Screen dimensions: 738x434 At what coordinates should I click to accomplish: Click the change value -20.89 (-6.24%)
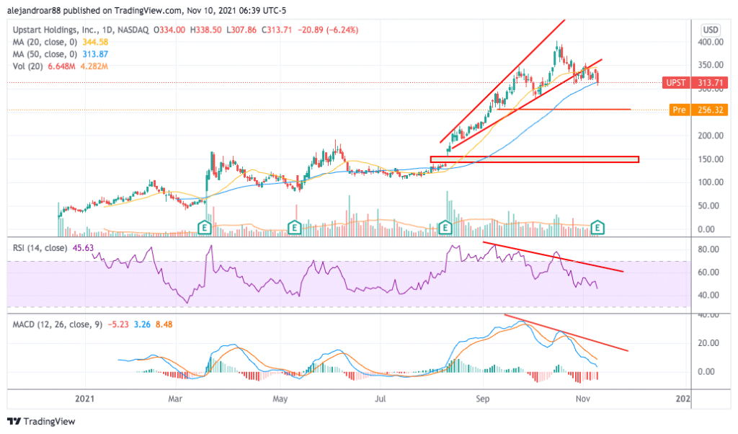tap(328, 30)
